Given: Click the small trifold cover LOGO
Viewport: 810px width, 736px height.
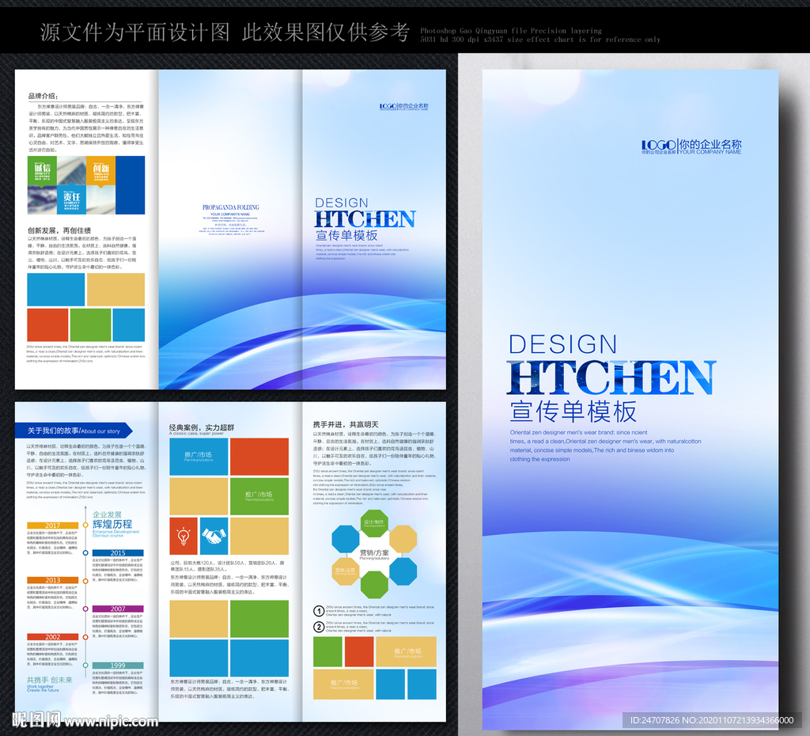Looking at the screenshot, I should coord(404,107).
